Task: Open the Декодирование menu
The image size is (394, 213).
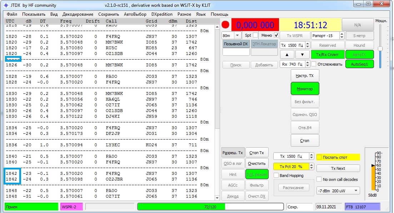Action: (x=78, y=14)
